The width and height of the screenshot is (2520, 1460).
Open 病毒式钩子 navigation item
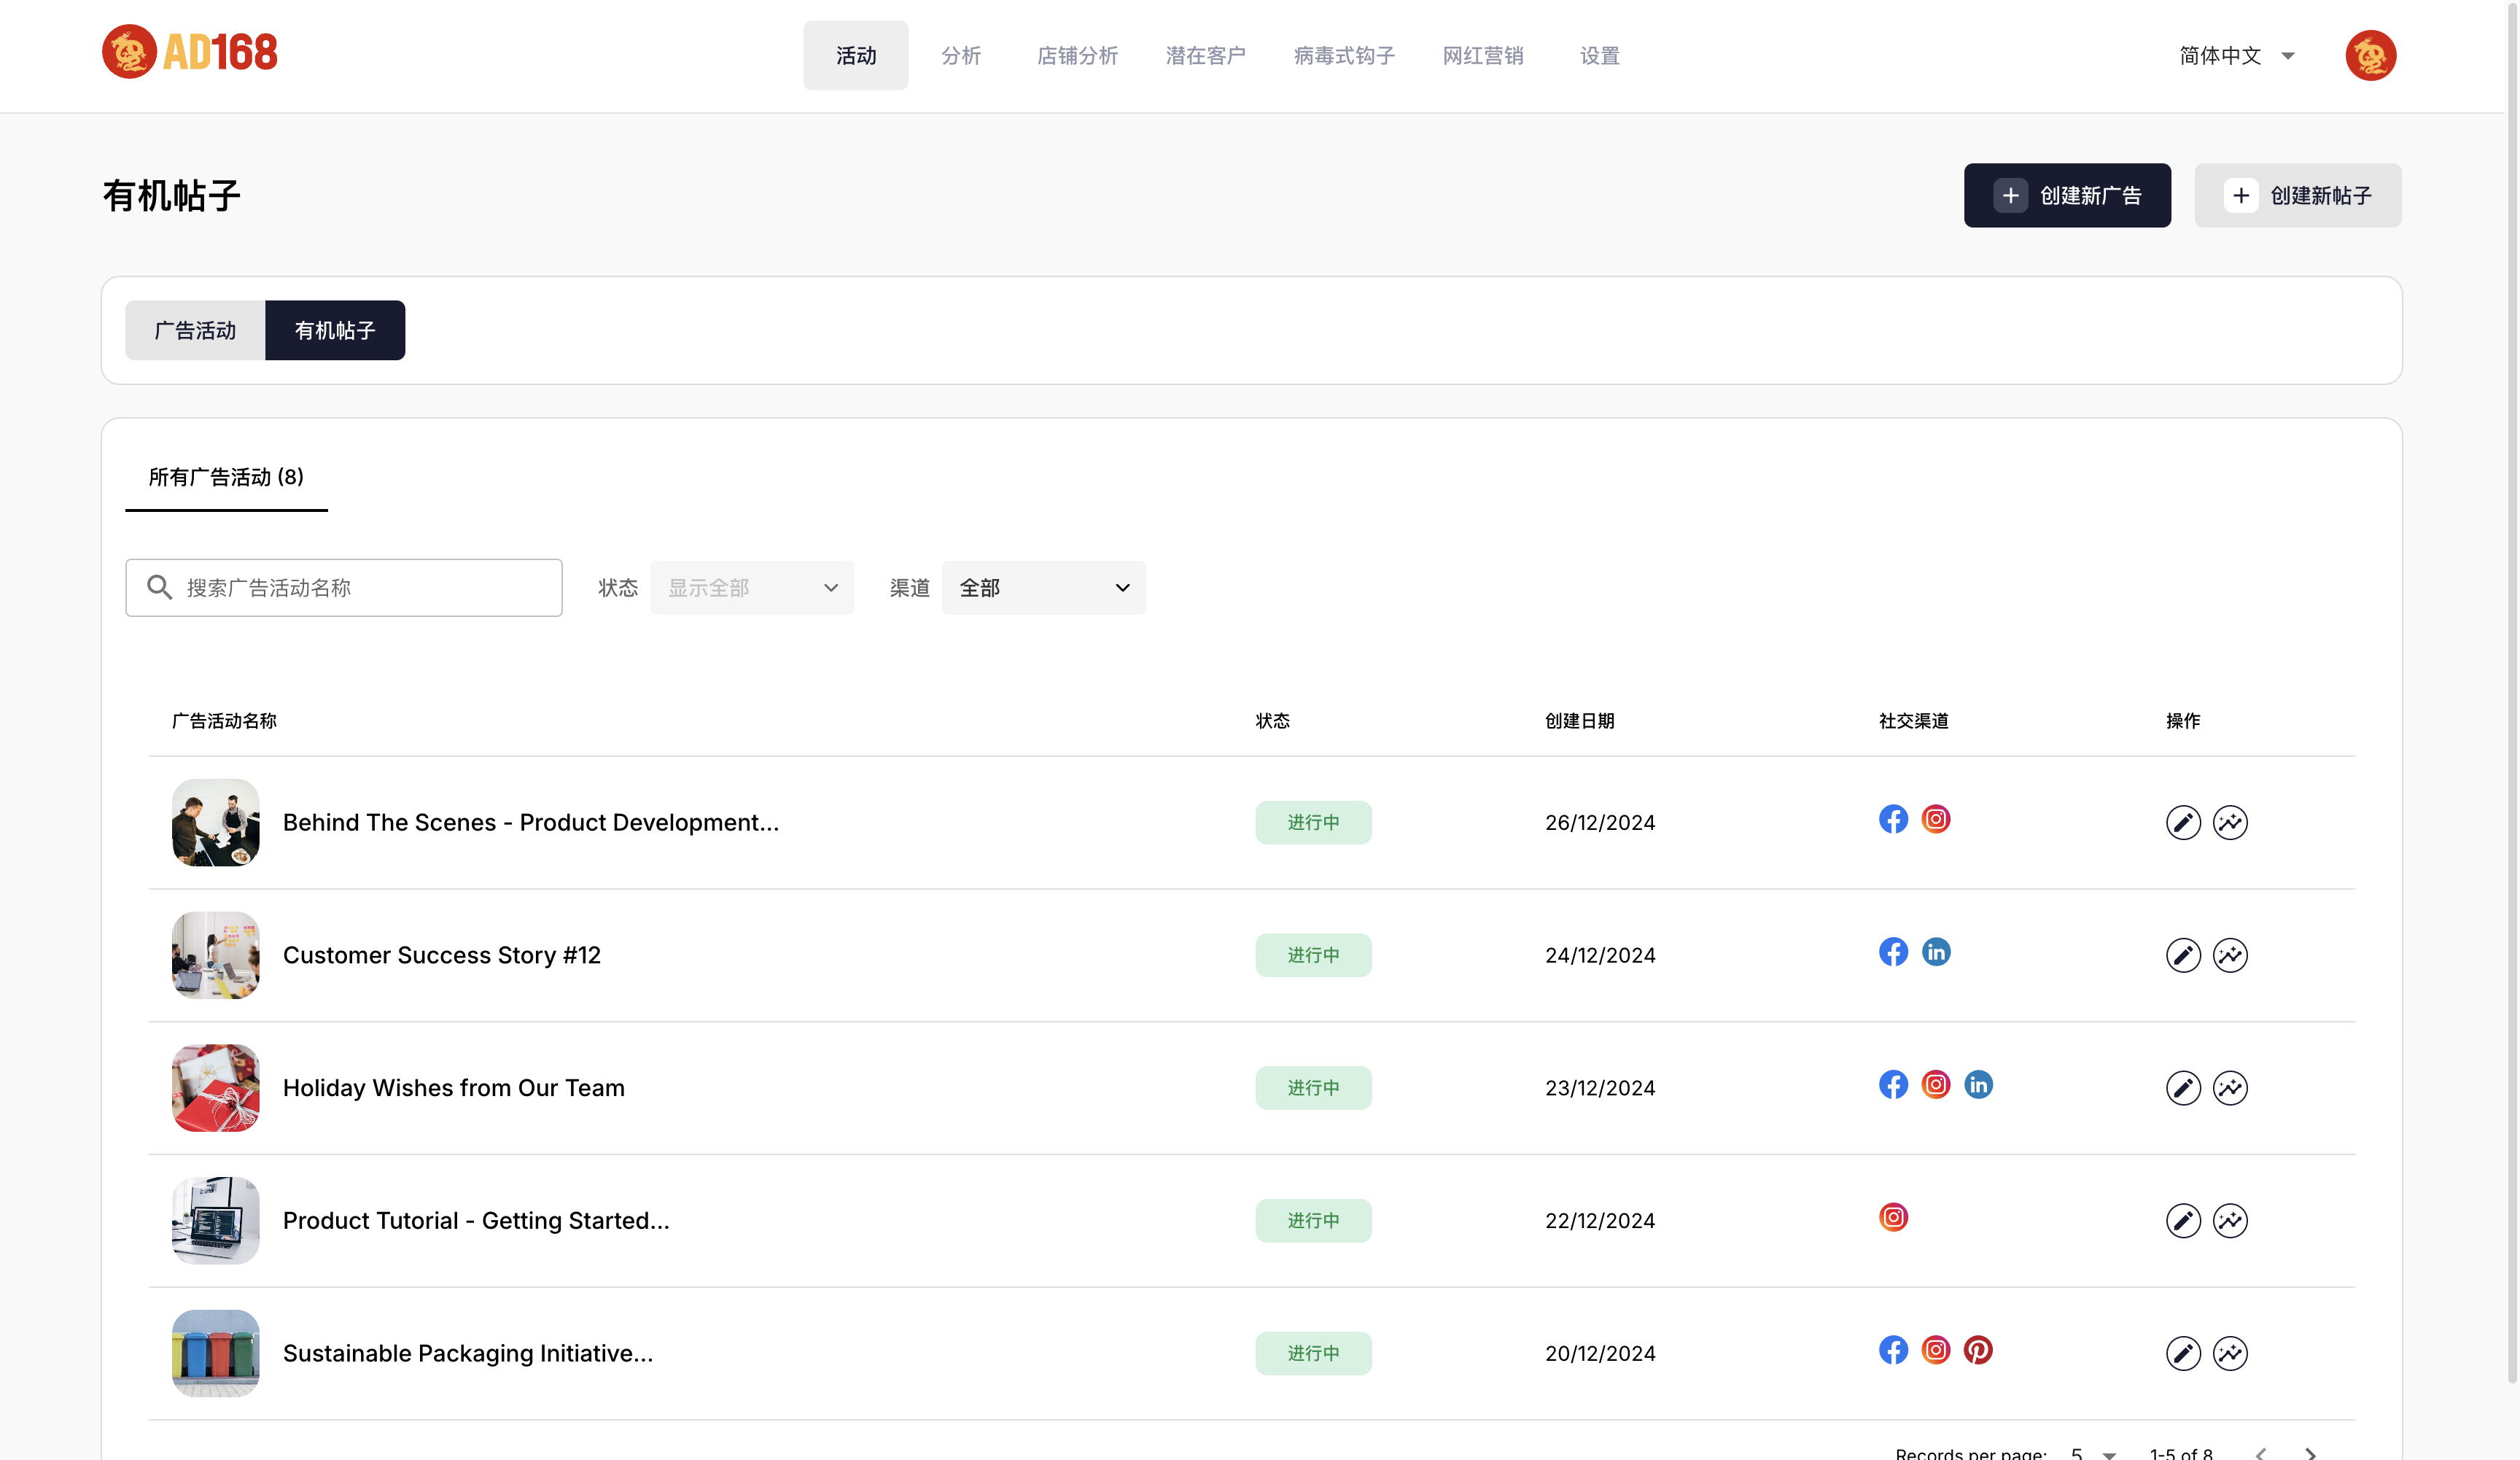pyautogui.click(x=1344, y=56)
